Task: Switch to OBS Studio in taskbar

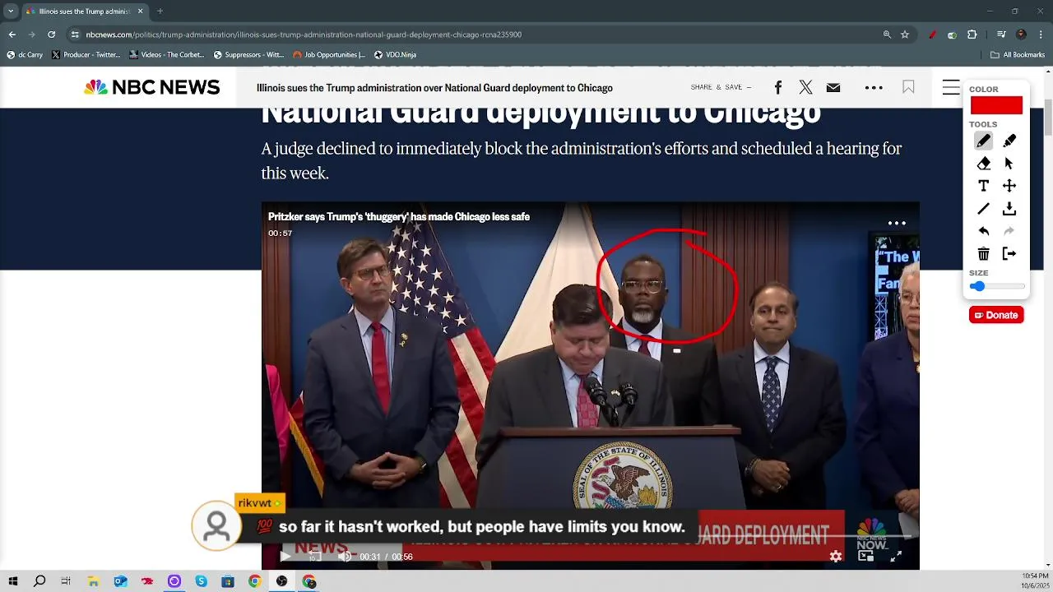Action: (281, 581)
